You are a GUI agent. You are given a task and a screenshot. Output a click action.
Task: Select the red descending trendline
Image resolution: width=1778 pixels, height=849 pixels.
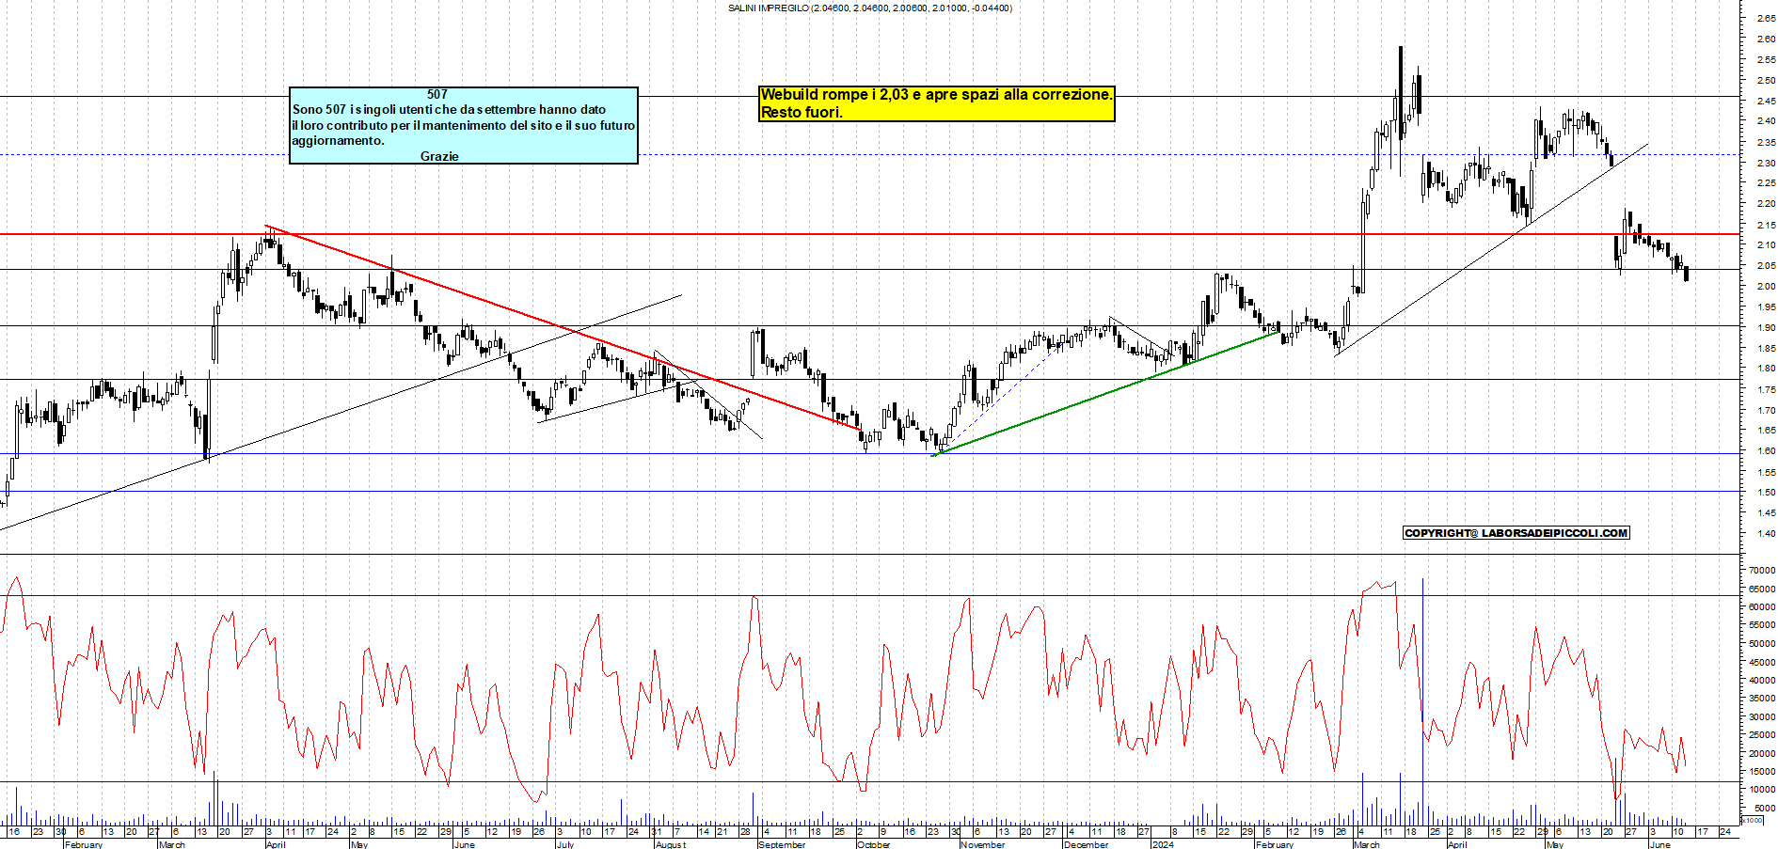(563, 327)
